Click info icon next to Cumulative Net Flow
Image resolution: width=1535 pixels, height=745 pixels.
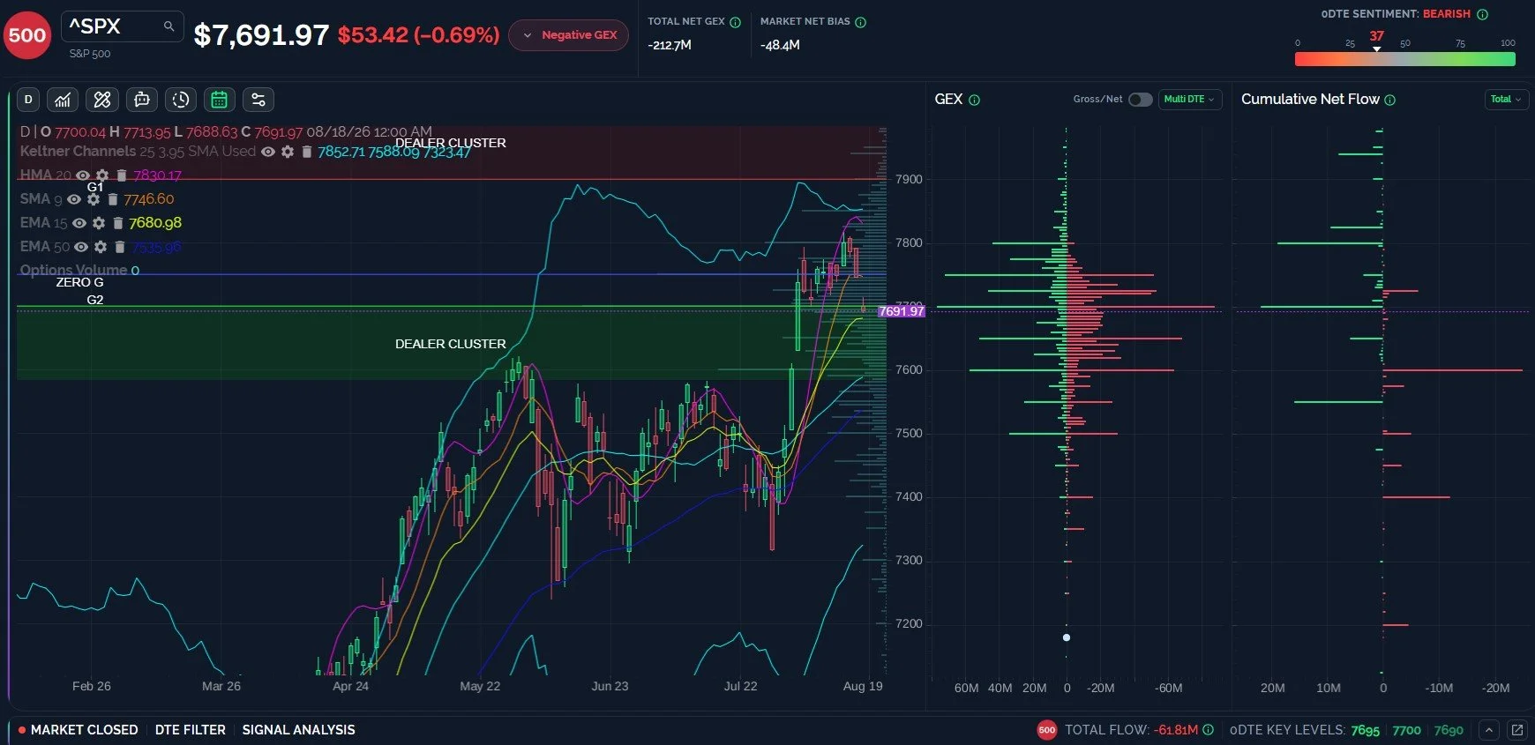[x=1389, y=100]
